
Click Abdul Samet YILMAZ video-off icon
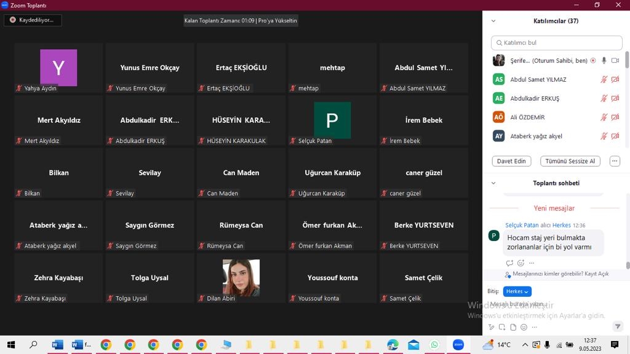[x=615, y=79]
